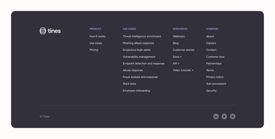The image size is (275, 139).
Task: Open Customer stories link
Action: point(184,50)
